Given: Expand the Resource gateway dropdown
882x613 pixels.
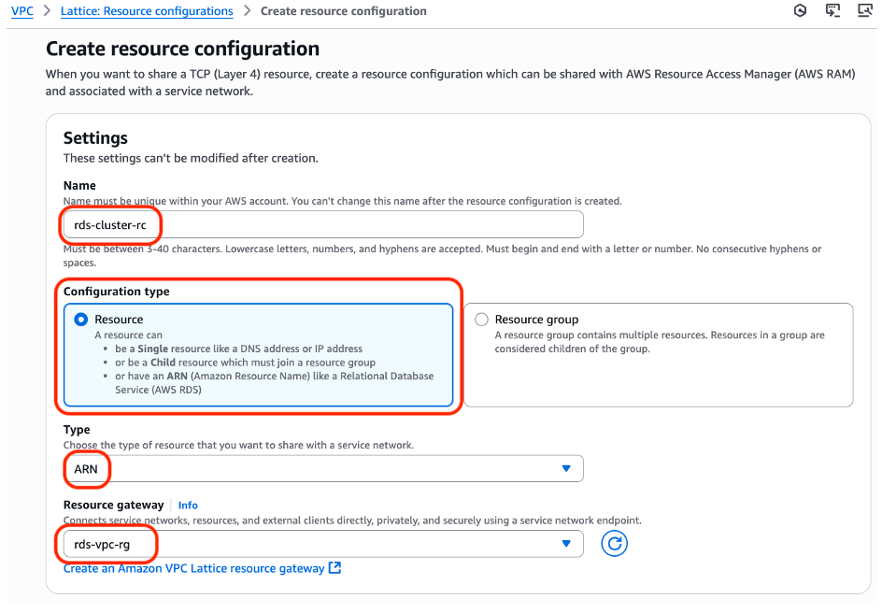Looking at the screenshot, I should pos(323,544).
